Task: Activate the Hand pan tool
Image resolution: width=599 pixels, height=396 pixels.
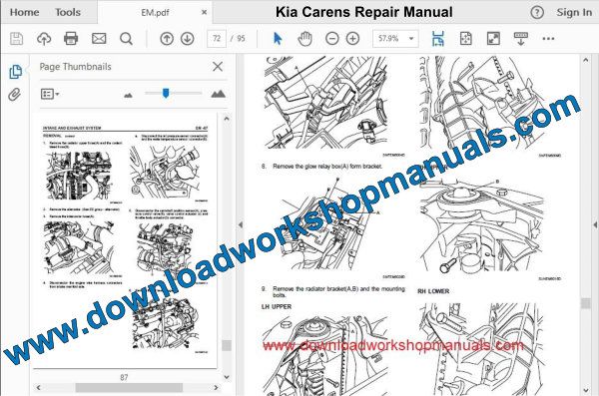Action: (304, 39)
